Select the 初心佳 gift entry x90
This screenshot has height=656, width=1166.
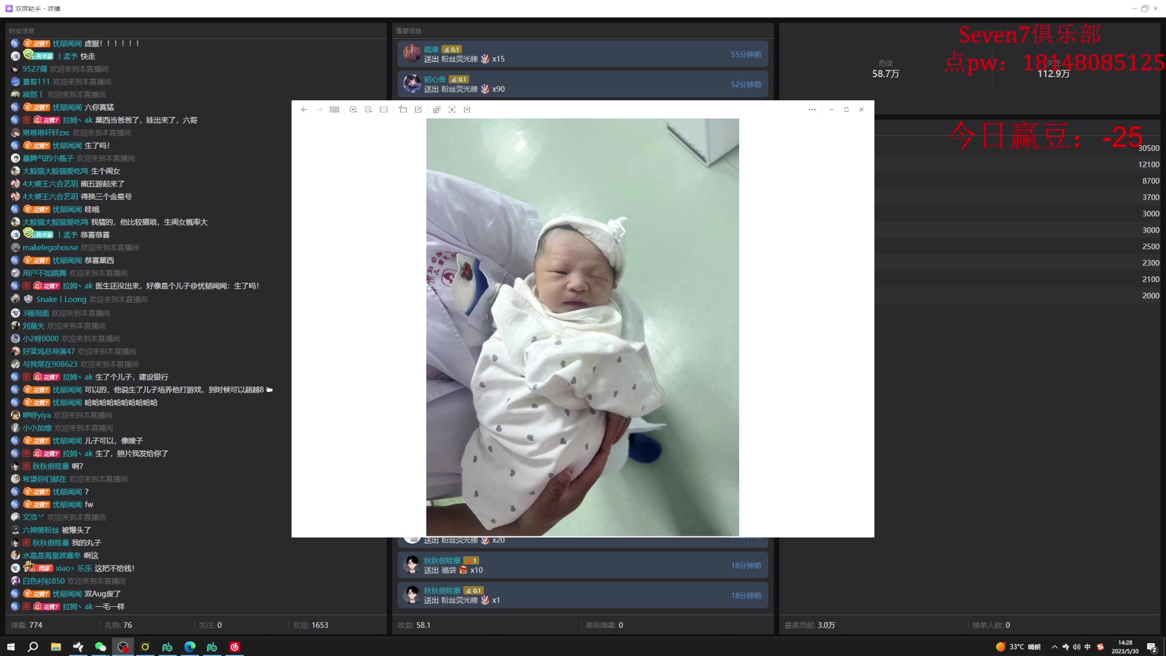click(582, 84)
